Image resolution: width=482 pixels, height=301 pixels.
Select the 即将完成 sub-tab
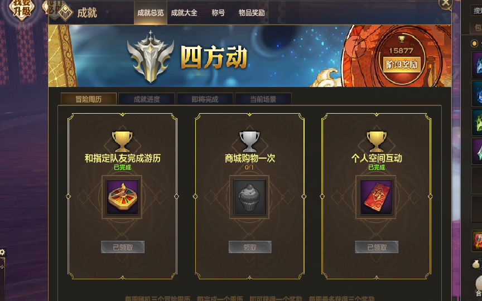pyautogui.click(x=205, y=99)
